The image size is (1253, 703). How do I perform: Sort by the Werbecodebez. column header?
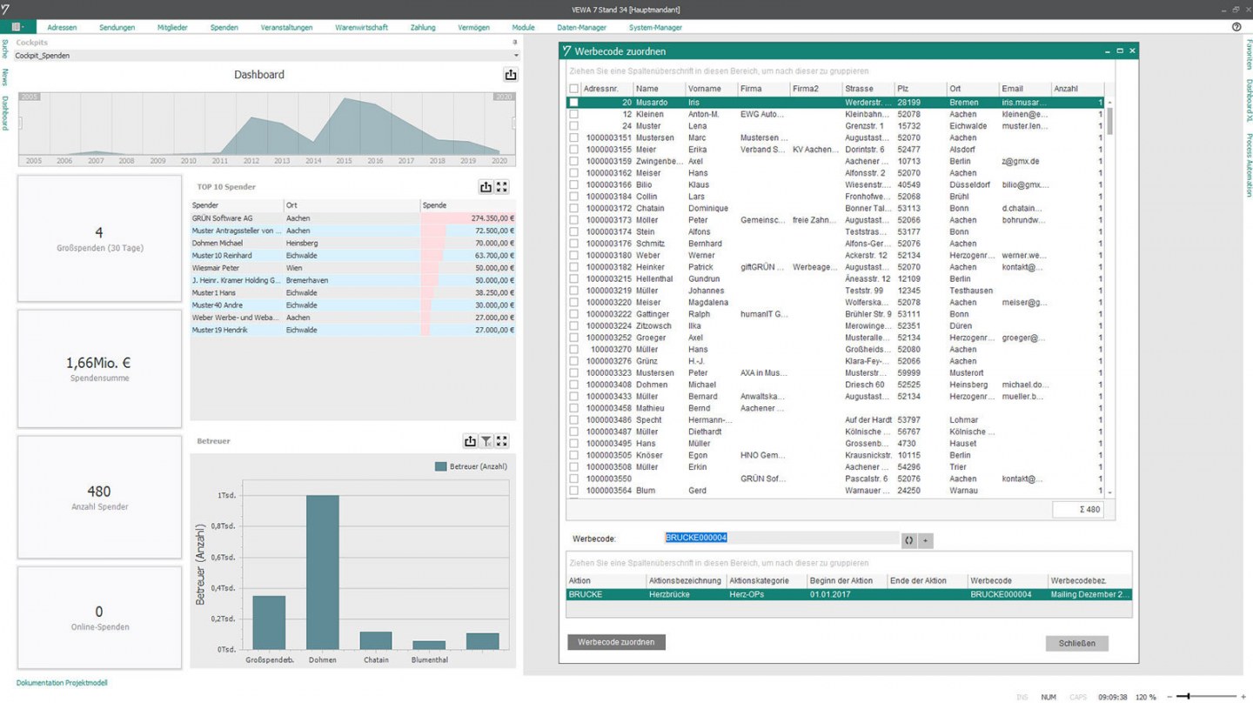point(1089,580)
